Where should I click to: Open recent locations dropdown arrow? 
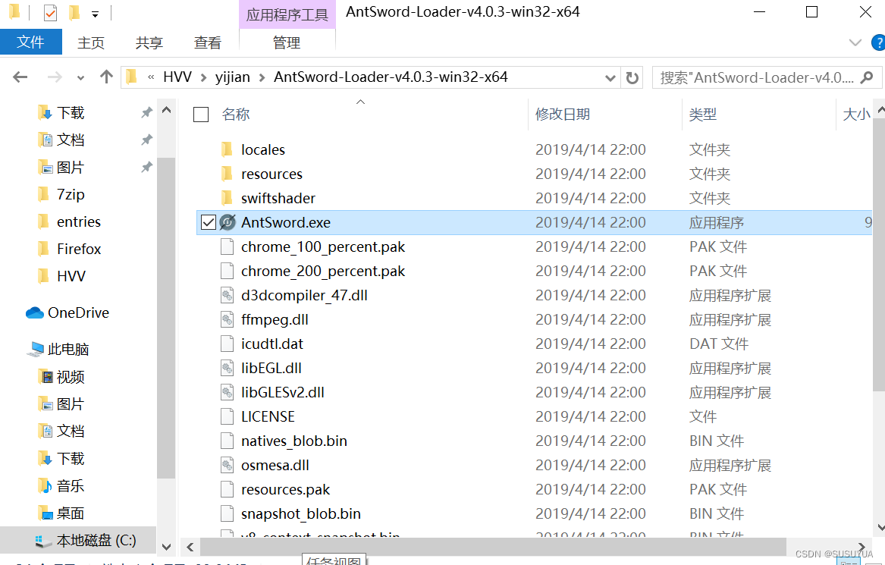[80, 78]
